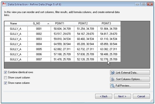Select the POINT3 column header
Viewport: 155px width, 104px height.
[x=109, y=23]
